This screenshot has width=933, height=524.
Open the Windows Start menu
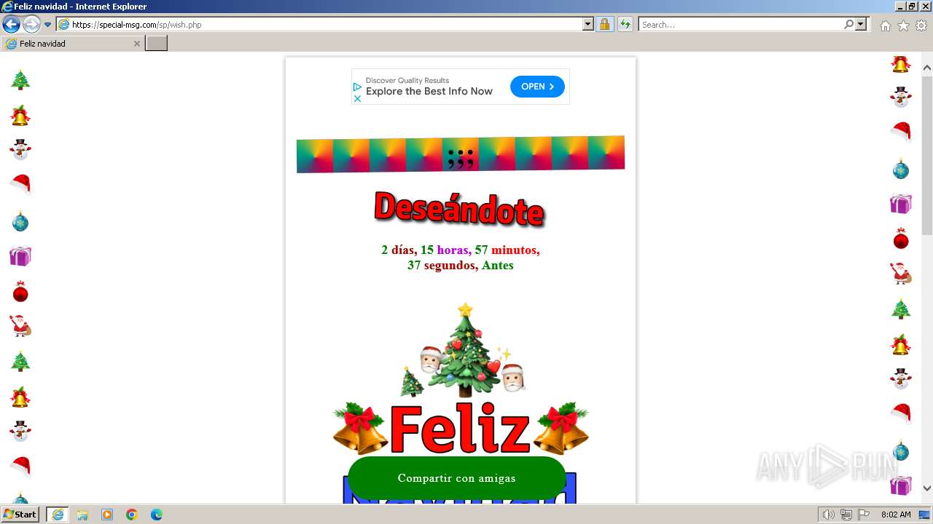[x=20, y=515]
